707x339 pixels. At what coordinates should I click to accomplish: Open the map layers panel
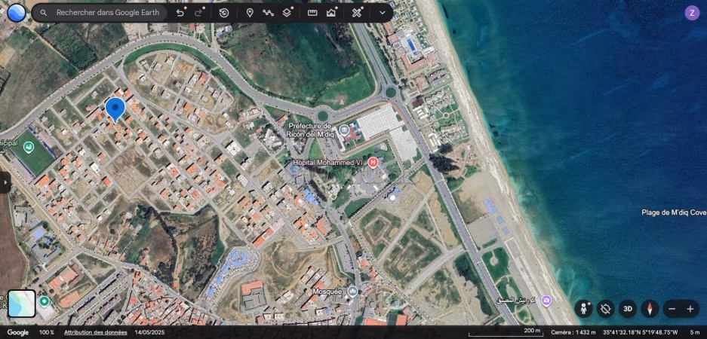coord(287,13)
